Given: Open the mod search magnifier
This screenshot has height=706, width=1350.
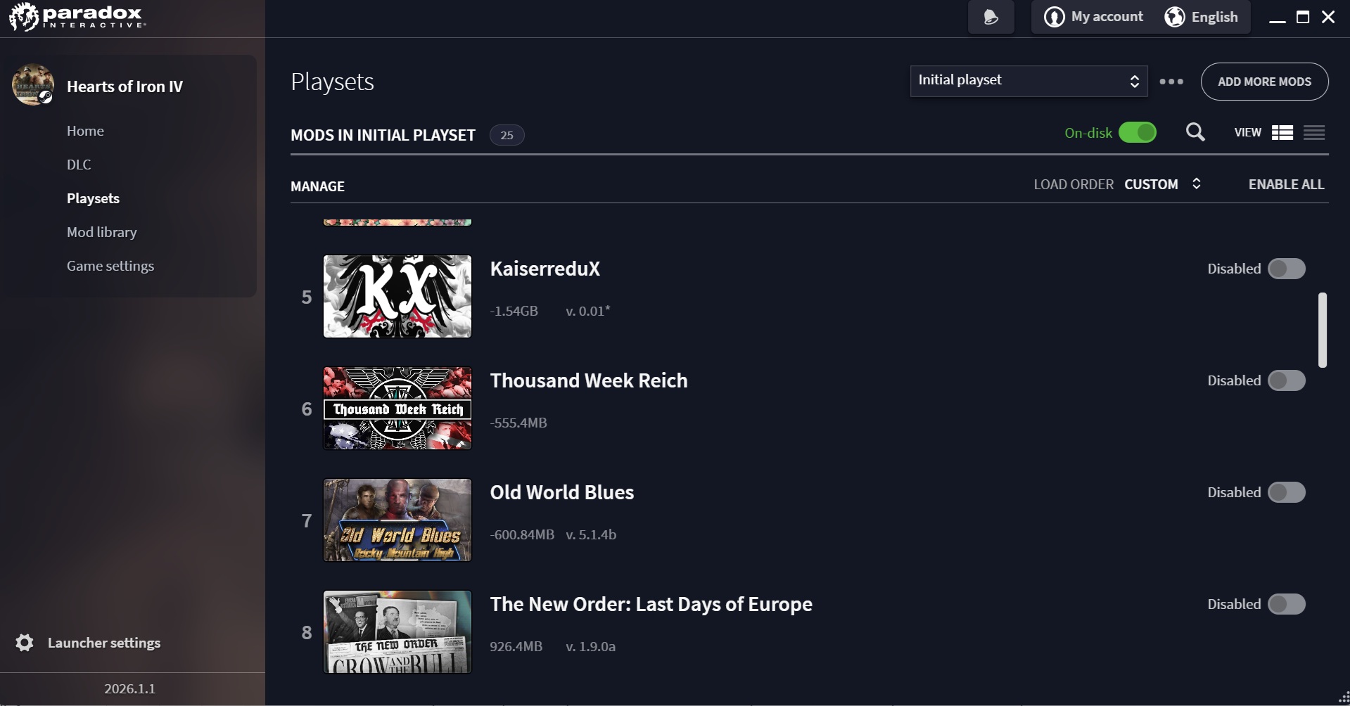Looking at the screenshot, I should point(1195,132).
